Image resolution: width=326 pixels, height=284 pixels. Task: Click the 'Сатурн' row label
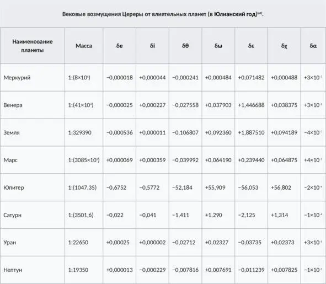click(13, 215)
